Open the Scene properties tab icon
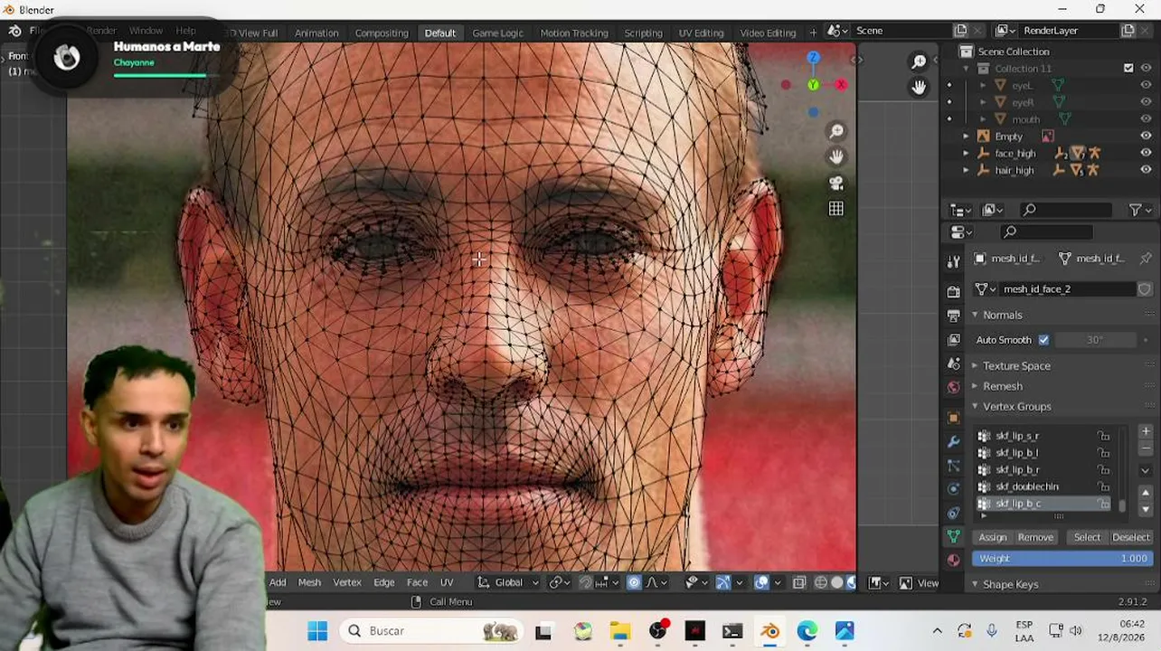 [953, 363]
